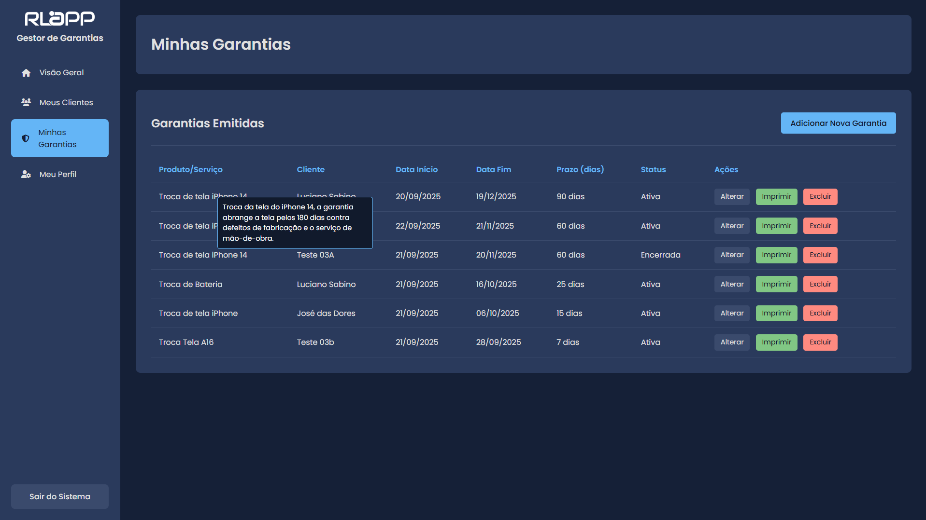The width and height of the screenshot is (926, 520).
Task: Click the user gear icon for Meu Perfil
Action: point(26,175)
